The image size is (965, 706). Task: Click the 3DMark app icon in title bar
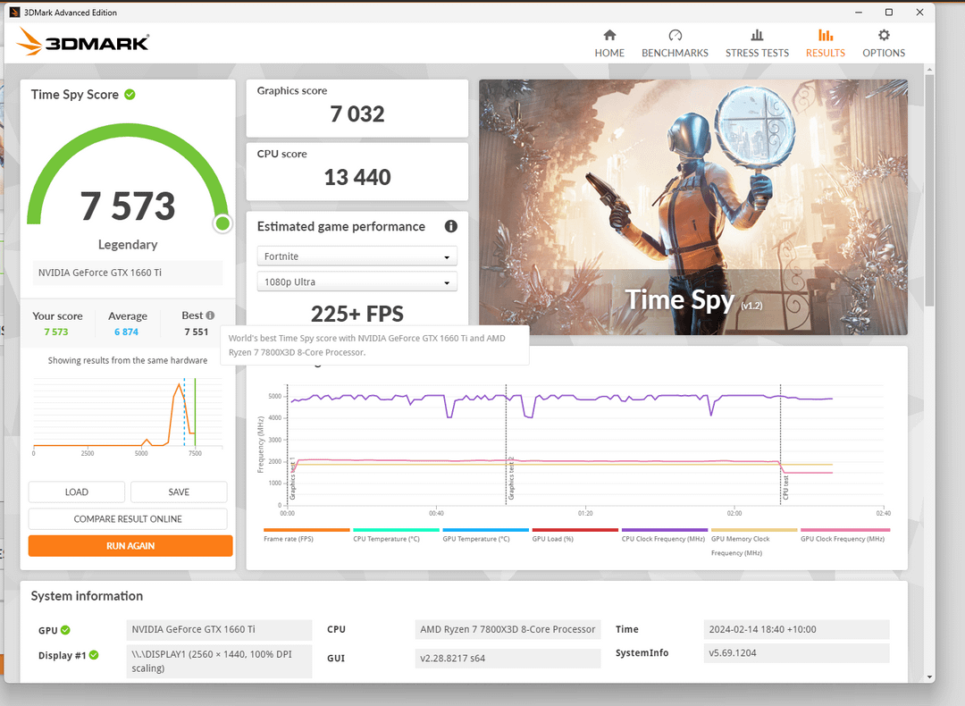click(15, 13)
